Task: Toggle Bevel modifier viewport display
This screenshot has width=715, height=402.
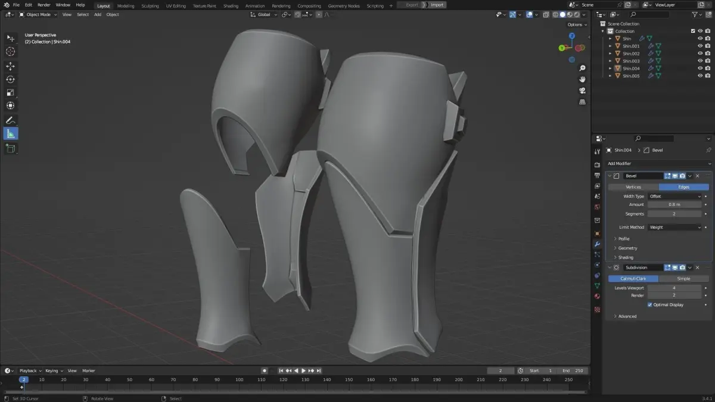Action: pyautogui.click(x=675, y=176)
